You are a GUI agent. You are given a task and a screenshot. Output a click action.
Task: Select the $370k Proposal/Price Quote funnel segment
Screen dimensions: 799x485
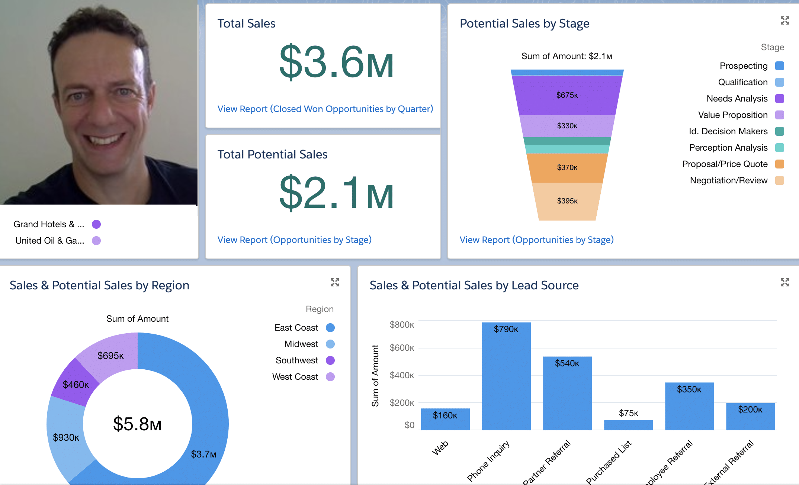pyautogui.click(x=567, y=168)
